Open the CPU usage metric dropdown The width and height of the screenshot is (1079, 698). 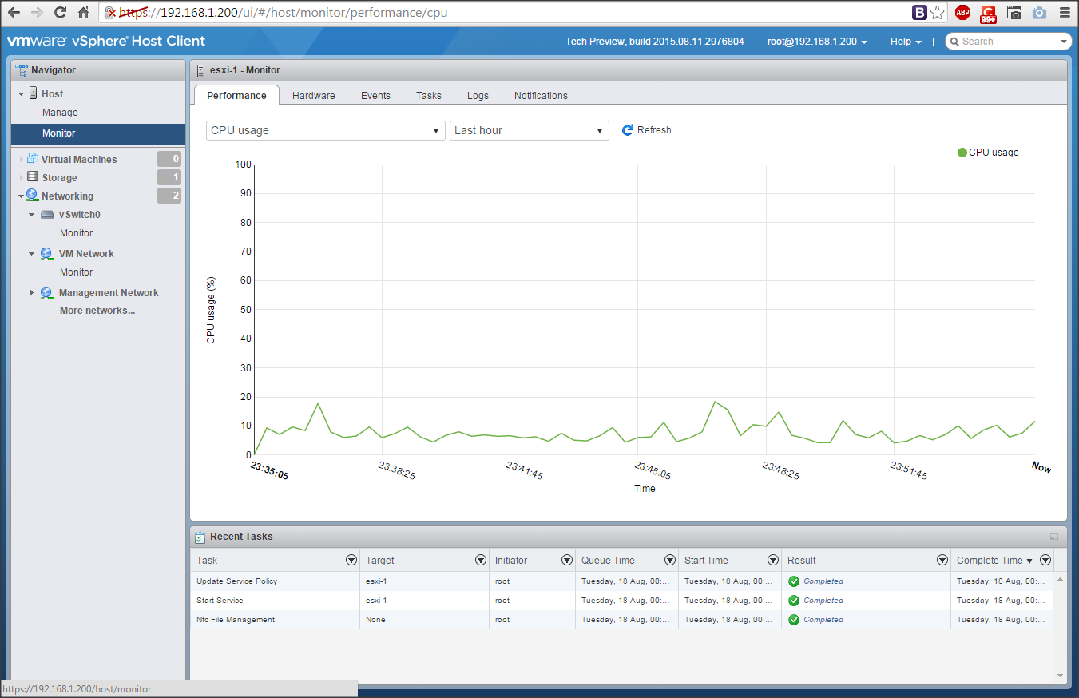[x=325, y=130]
